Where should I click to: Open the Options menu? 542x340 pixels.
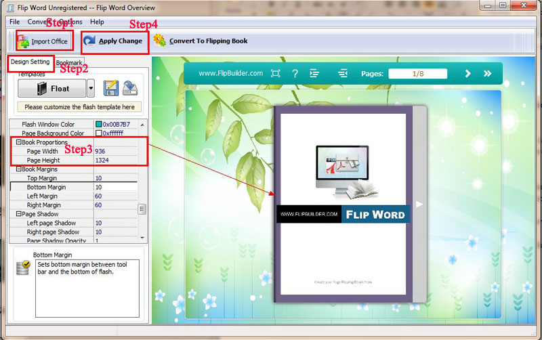tap(71, 22)
